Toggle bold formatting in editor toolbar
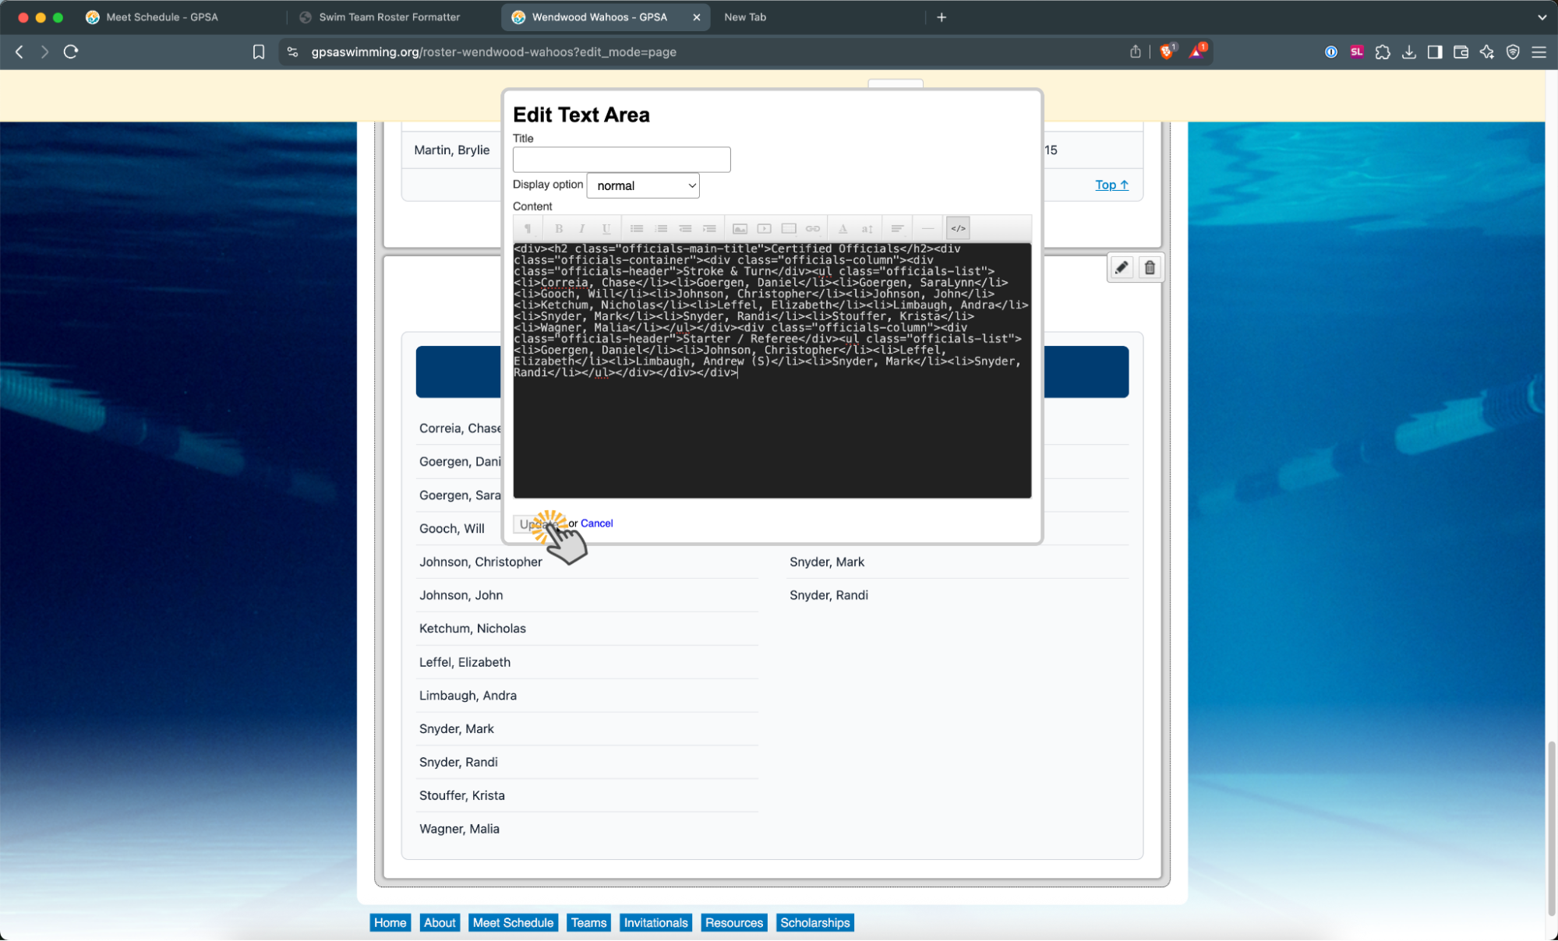This screenshot has height=941, width=1558. pos(558,228)
